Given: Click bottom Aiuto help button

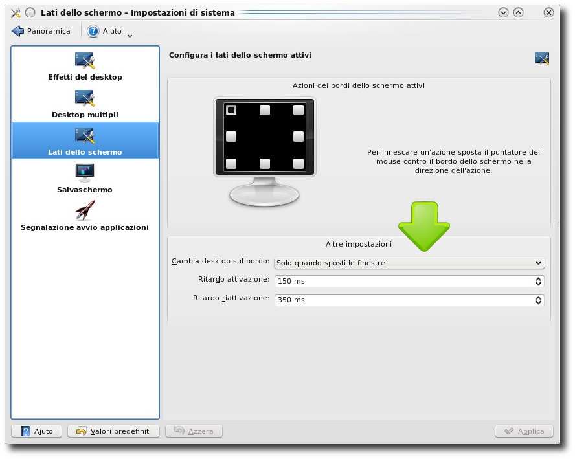Looking at the screenshot, I should click(37, 431).
